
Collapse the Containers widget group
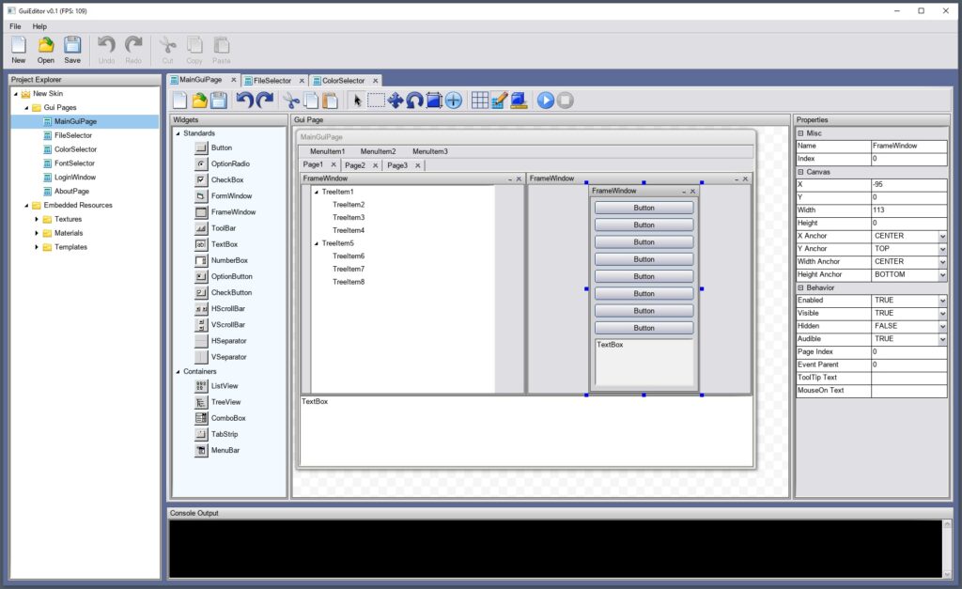[178, 372]
